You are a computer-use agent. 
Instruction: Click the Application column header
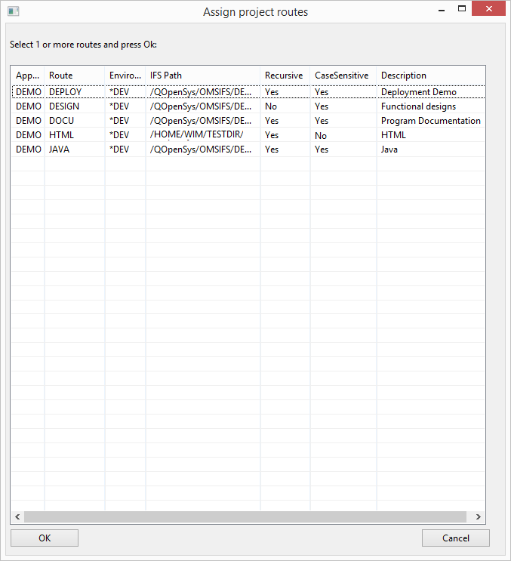pos(28,76)
